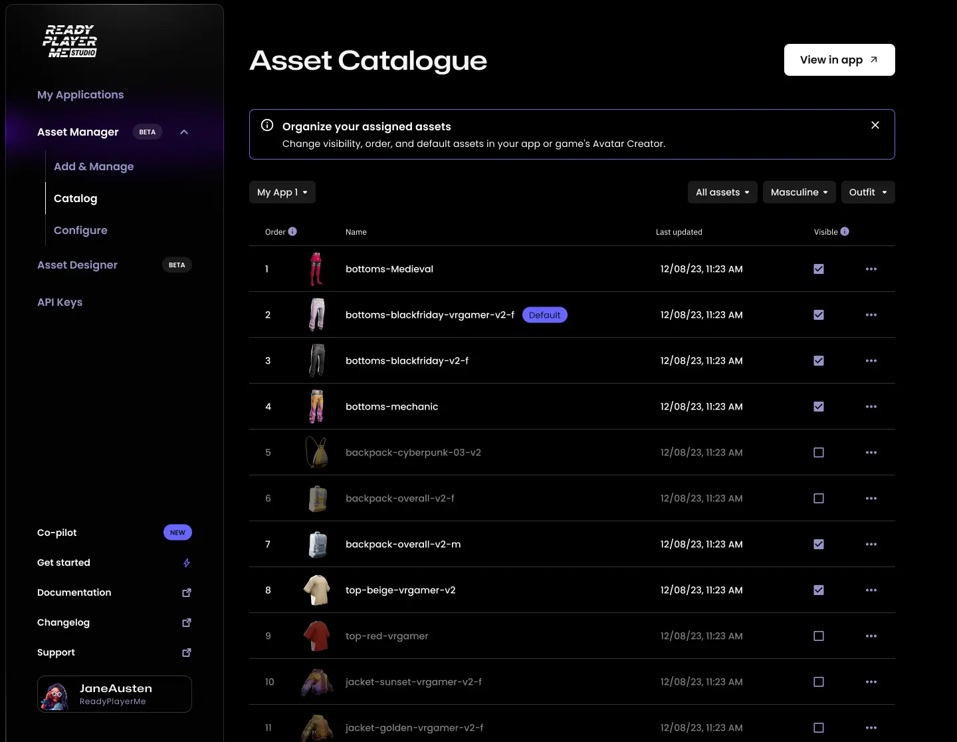957x742 pixels.
Task: Open the Configure sidebar item
Action: pyautogui.click(x=80, y=230)
